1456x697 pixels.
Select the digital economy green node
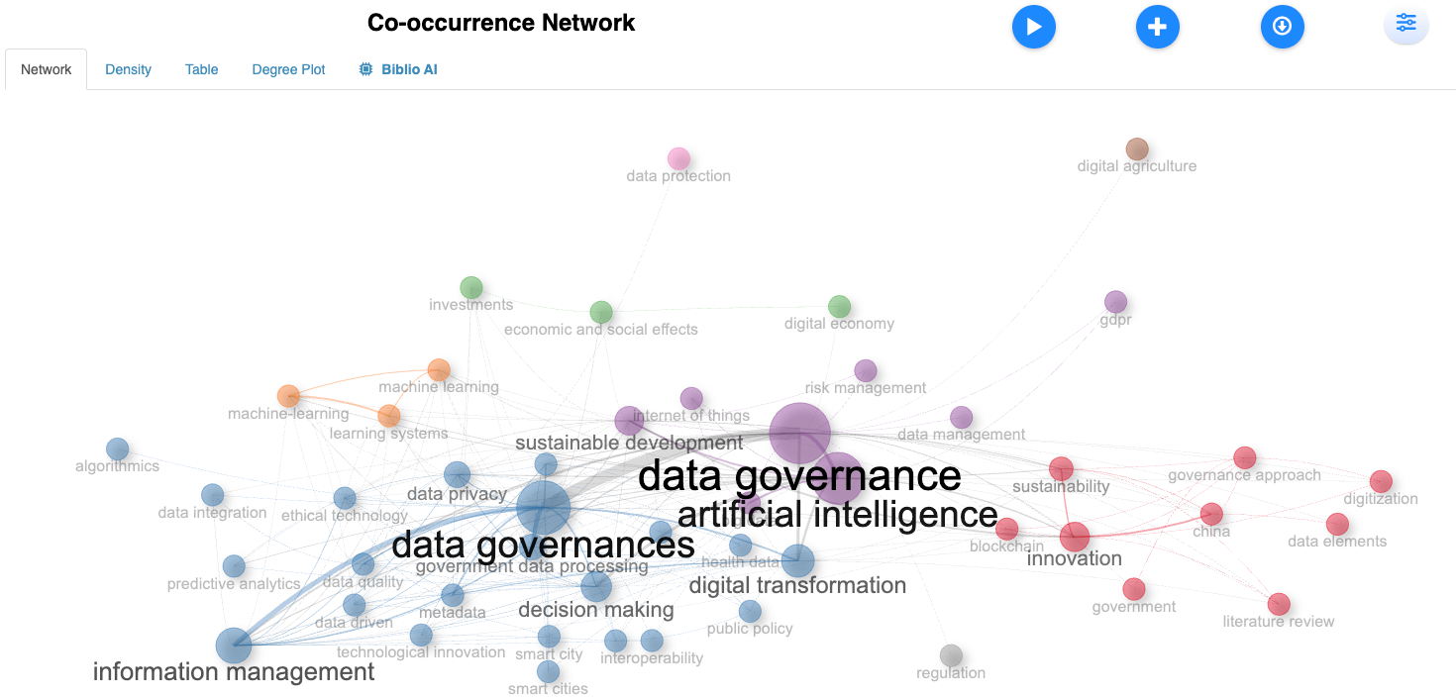[839, 306]
